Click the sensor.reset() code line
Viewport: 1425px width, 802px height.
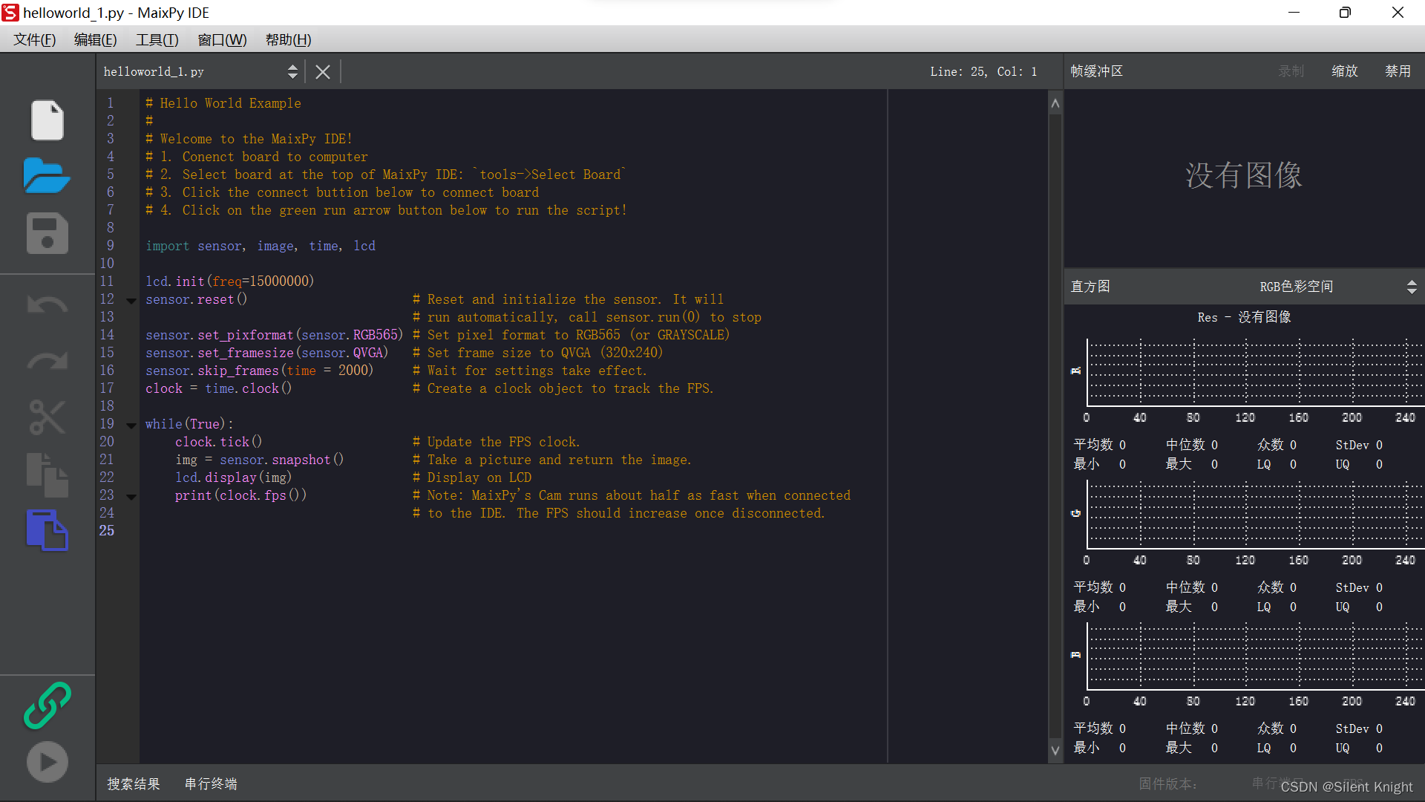(x=197, y=300)
